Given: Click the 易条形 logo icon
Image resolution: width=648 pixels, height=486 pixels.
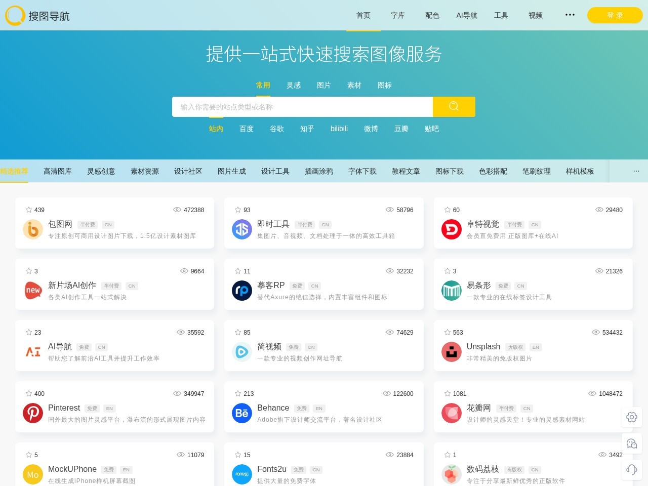Looking at the screenshot, I should (x=452, y=291).
